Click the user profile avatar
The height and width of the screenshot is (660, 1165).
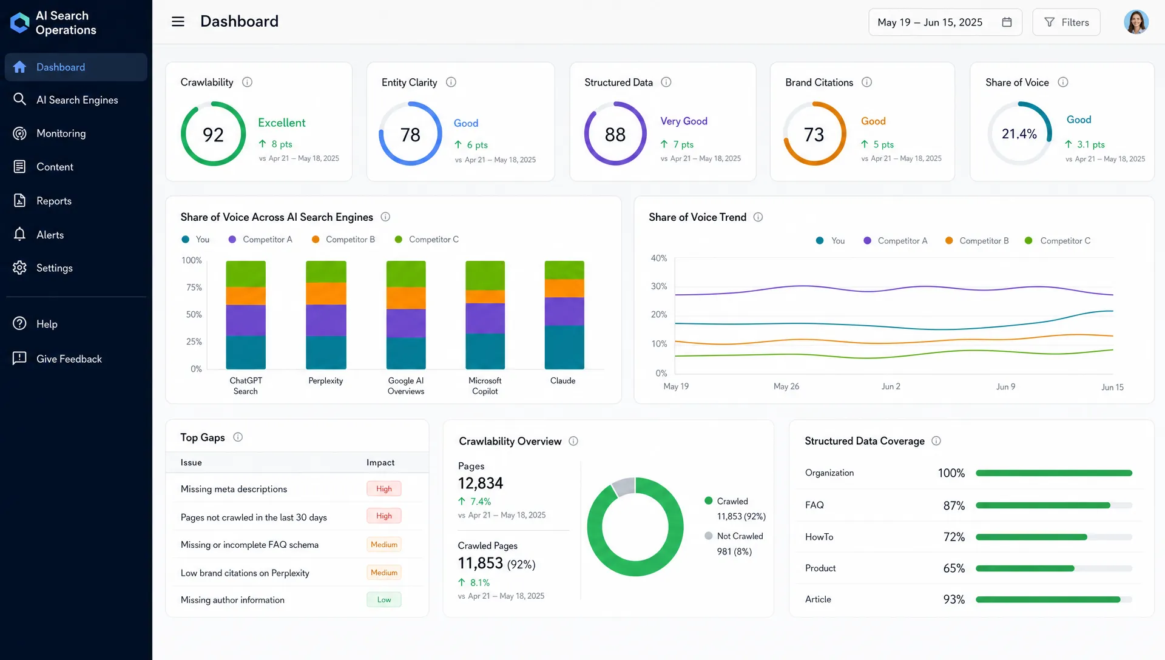click(x=1136, y=22)
